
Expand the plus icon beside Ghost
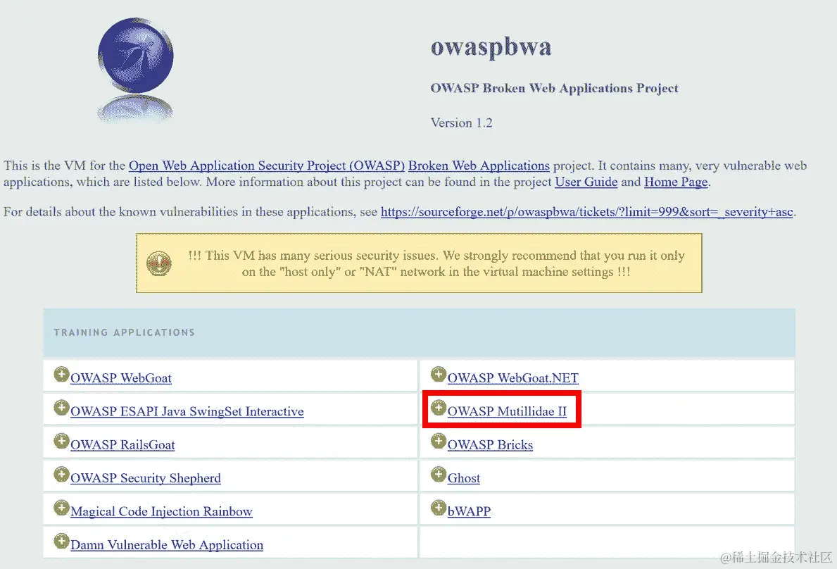(439, 474)
